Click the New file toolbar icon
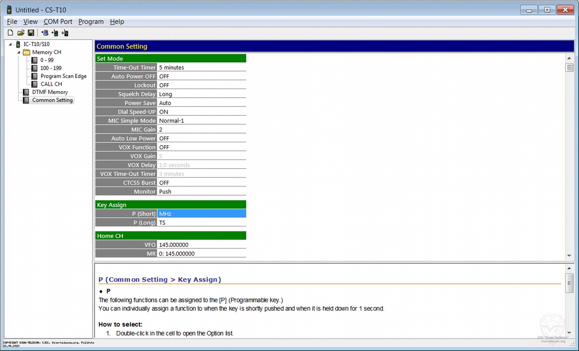Screen dimensions: 579x351 coord(10,33)
